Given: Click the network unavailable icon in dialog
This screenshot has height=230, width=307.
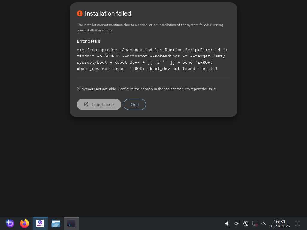Looking at the screenshot, I should coord(79,89).
